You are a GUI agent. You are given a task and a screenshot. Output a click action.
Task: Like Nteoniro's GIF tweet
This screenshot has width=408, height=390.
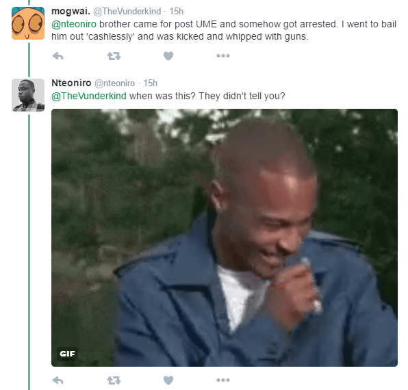point(168,380)
